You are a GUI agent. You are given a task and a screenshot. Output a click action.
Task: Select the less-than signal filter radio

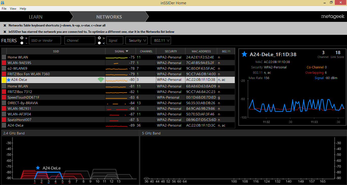[x=100, y=43]
